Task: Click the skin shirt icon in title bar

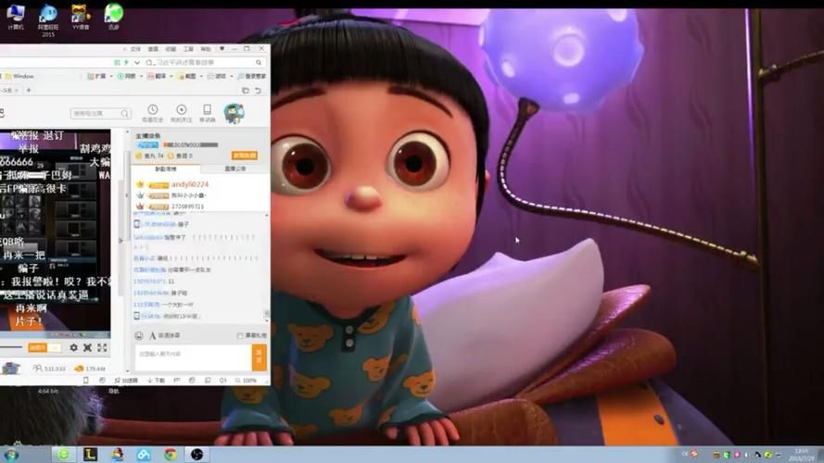Action: coord(222,48)
